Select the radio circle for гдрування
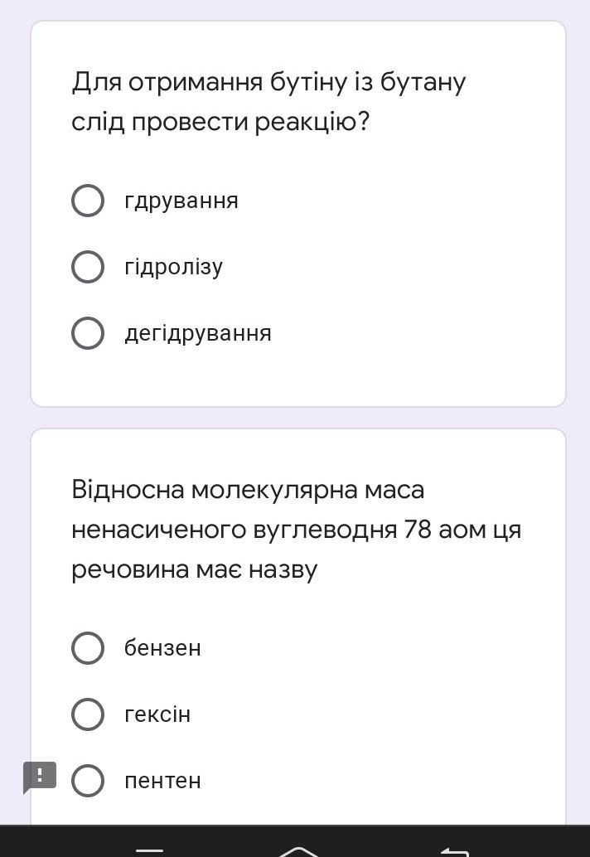 click(88, 201)
